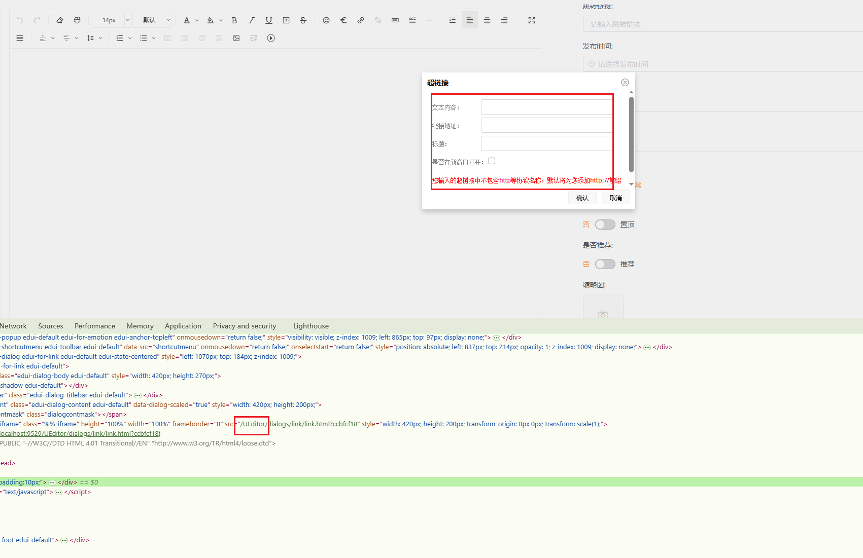Screen dimensions: 863x558
Task: Insert a blockquote
Action: [412, 20]
